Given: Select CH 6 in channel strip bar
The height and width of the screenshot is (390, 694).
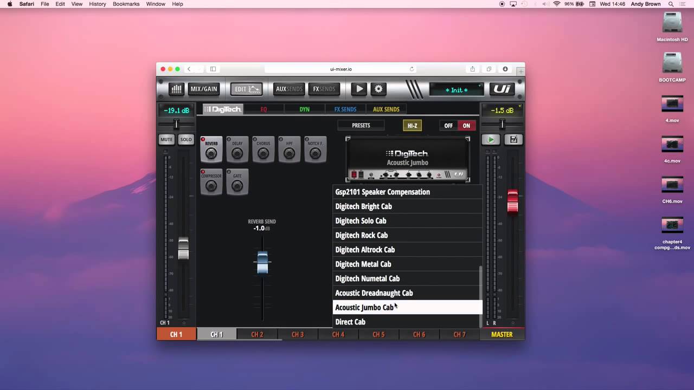Looking at the screenshot, I should click(419, 334).
